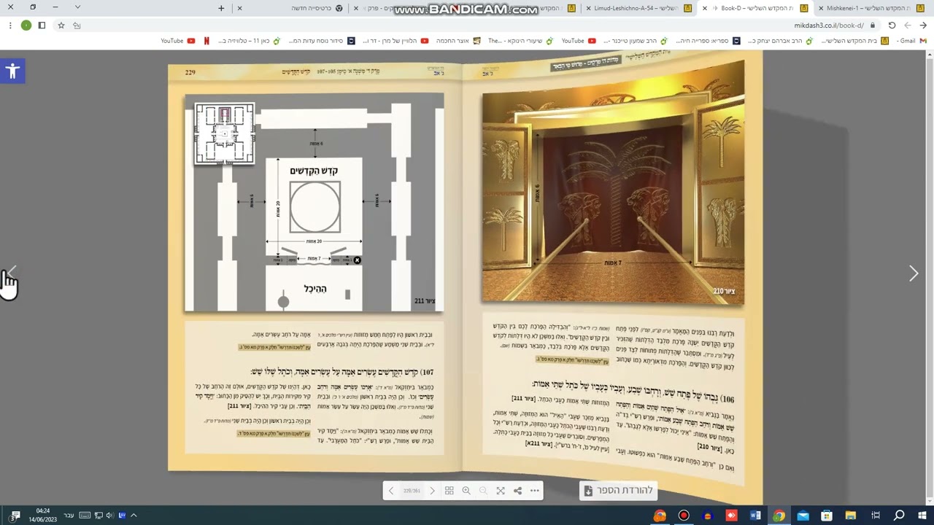Click previous page chevron in bottom toolbar
The height and width of the screenshot is (525, 934).
[x=391, y=491]
